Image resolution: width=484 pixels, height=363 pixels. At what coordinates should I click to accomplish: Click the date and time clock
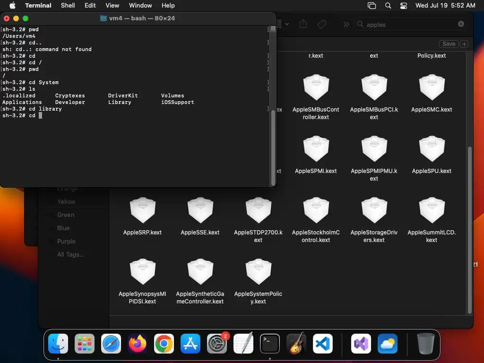445,5
